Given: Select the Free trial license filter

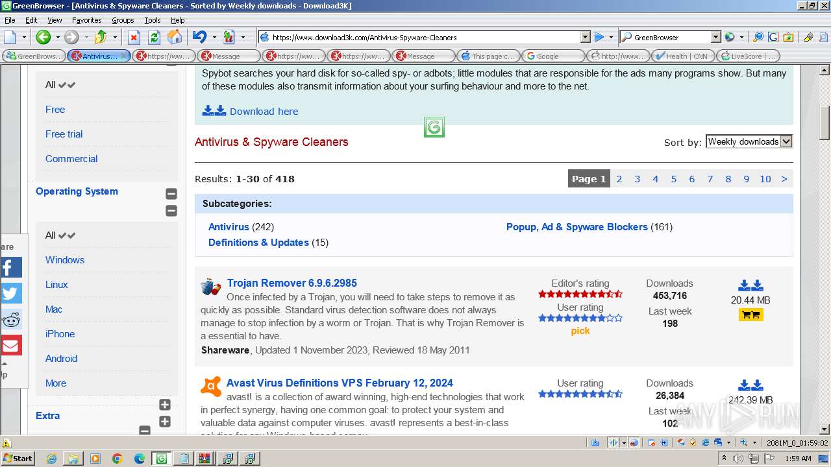Looking at the screenshot, I should [x=64, y=134].
